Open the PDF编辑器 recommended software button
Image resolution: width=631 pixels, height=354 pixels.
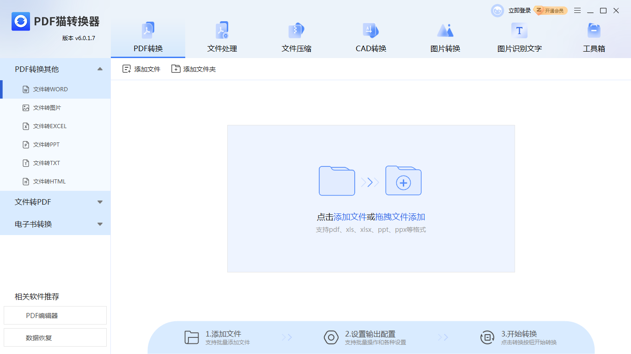(x=55, y=315)
